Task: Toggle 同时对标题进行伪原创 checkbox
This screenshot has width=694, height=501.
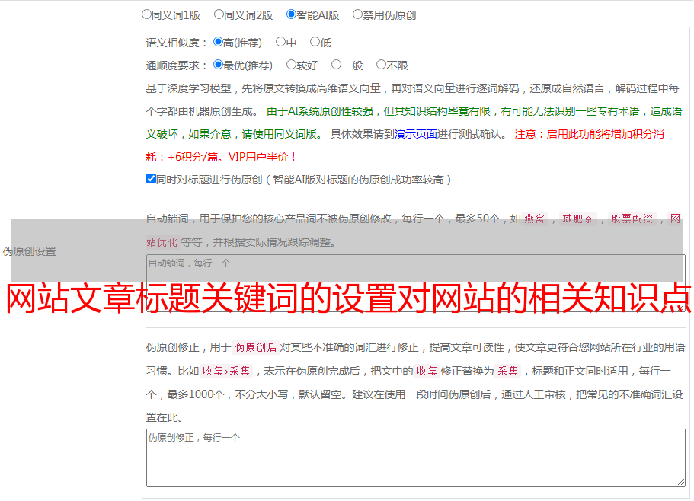Action: (x=151, y=179)
